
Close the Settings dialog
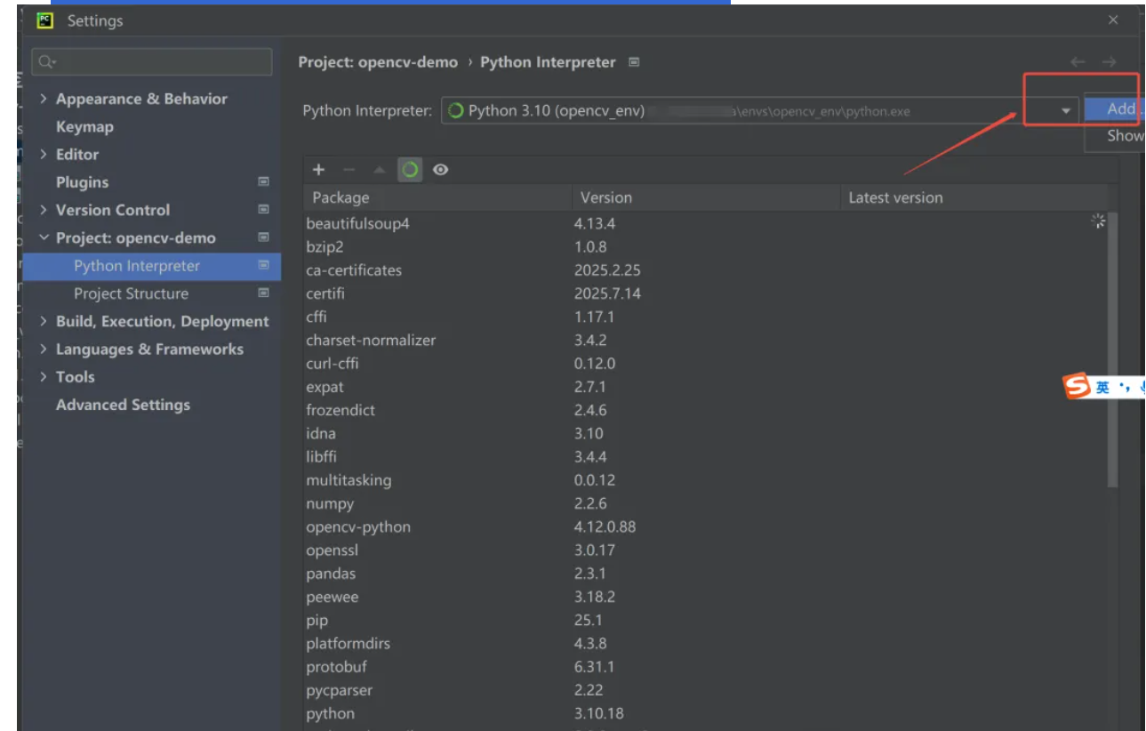(1113, 20)
